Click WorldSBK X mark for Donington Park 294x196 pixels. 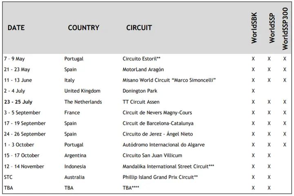[x=253, y=91]
